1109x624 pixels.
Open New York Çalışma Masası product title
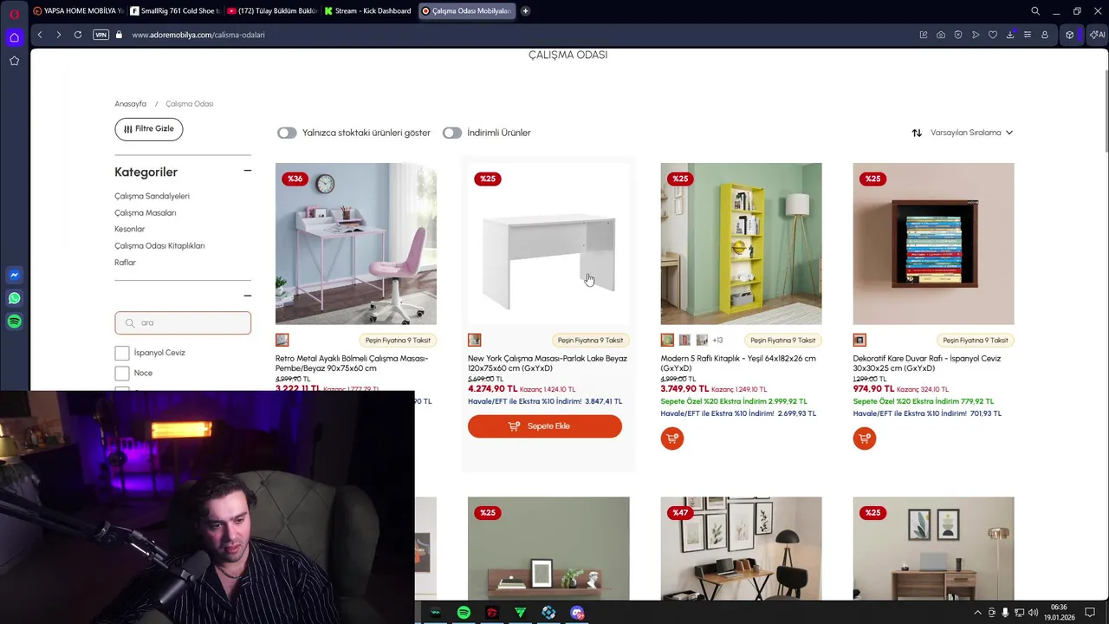coord(548,363)
